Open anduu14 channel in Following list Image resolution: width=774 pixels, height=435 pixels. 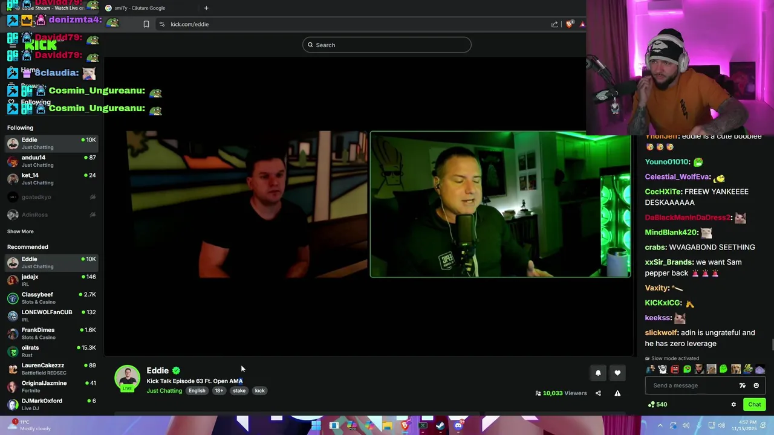click(51, 161)
